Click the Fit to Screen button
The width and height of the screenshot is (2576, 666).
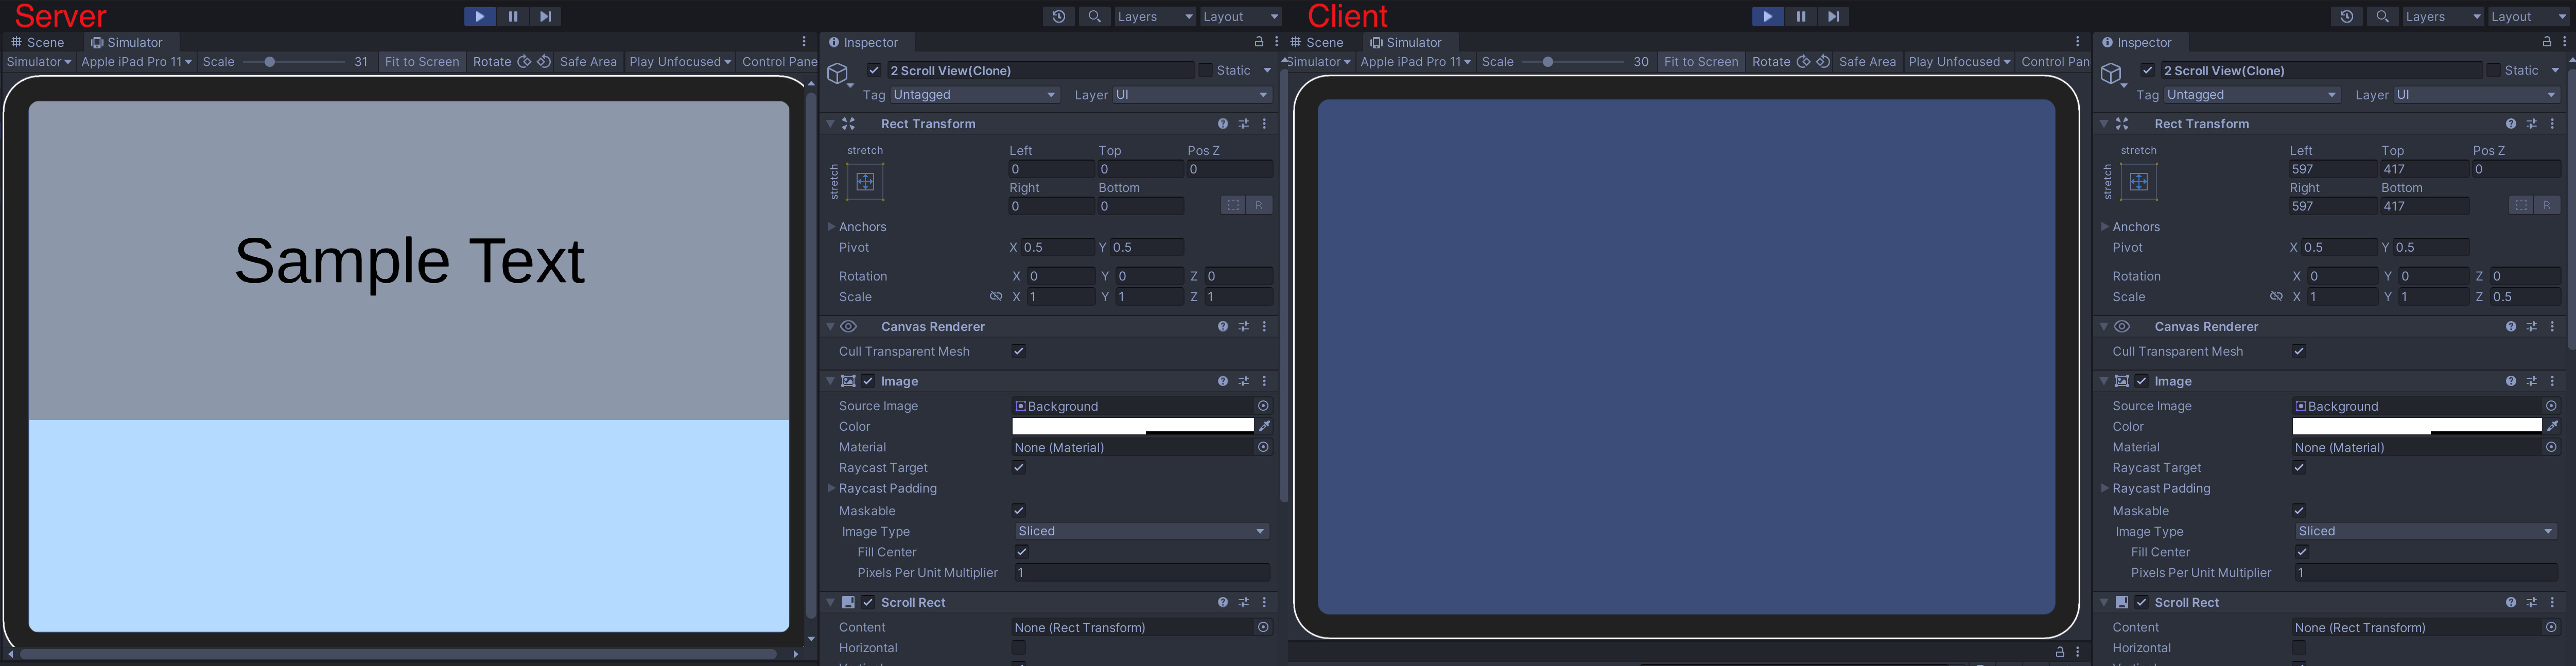(x=421, y=61)
